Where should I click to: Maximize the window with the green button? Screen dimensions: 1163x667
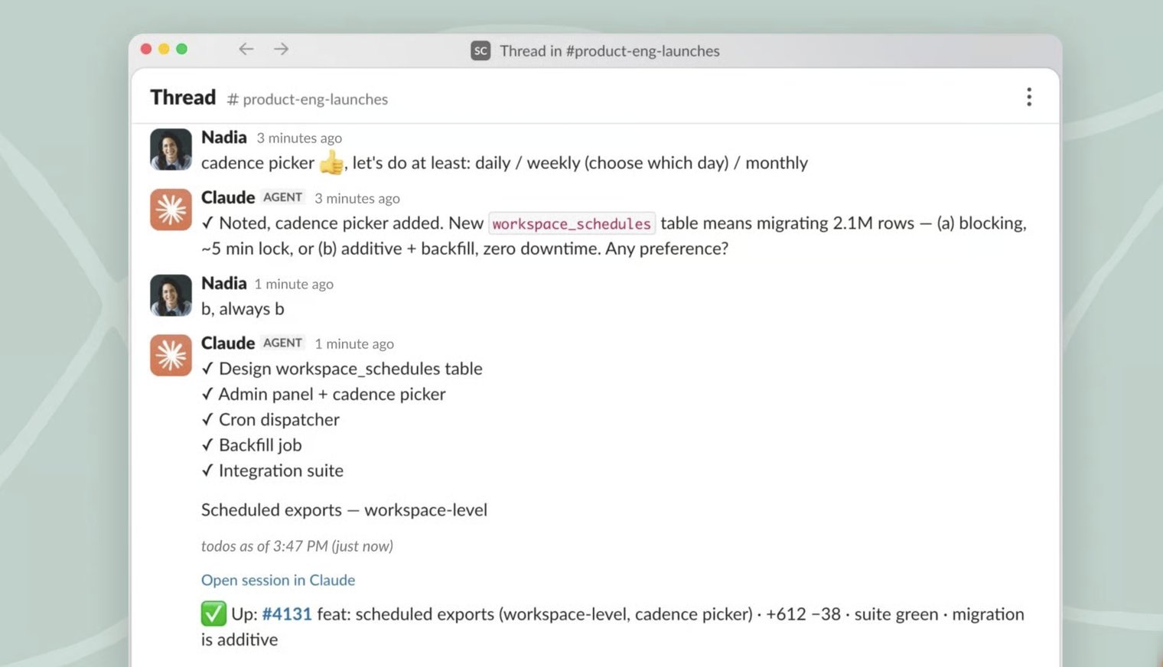point(181,49)
